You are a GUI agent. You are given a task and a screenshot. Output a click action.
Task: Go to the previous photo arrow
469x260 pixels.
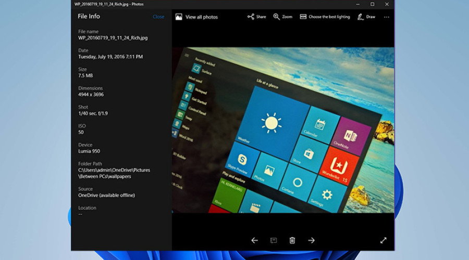click(x=254, y=240)
